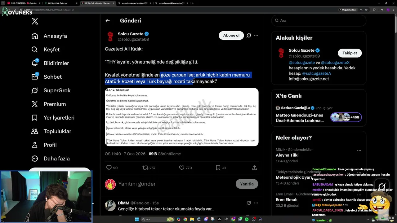
Task: Open Windows Start button in taskbar
Action: tap(137, 219)
